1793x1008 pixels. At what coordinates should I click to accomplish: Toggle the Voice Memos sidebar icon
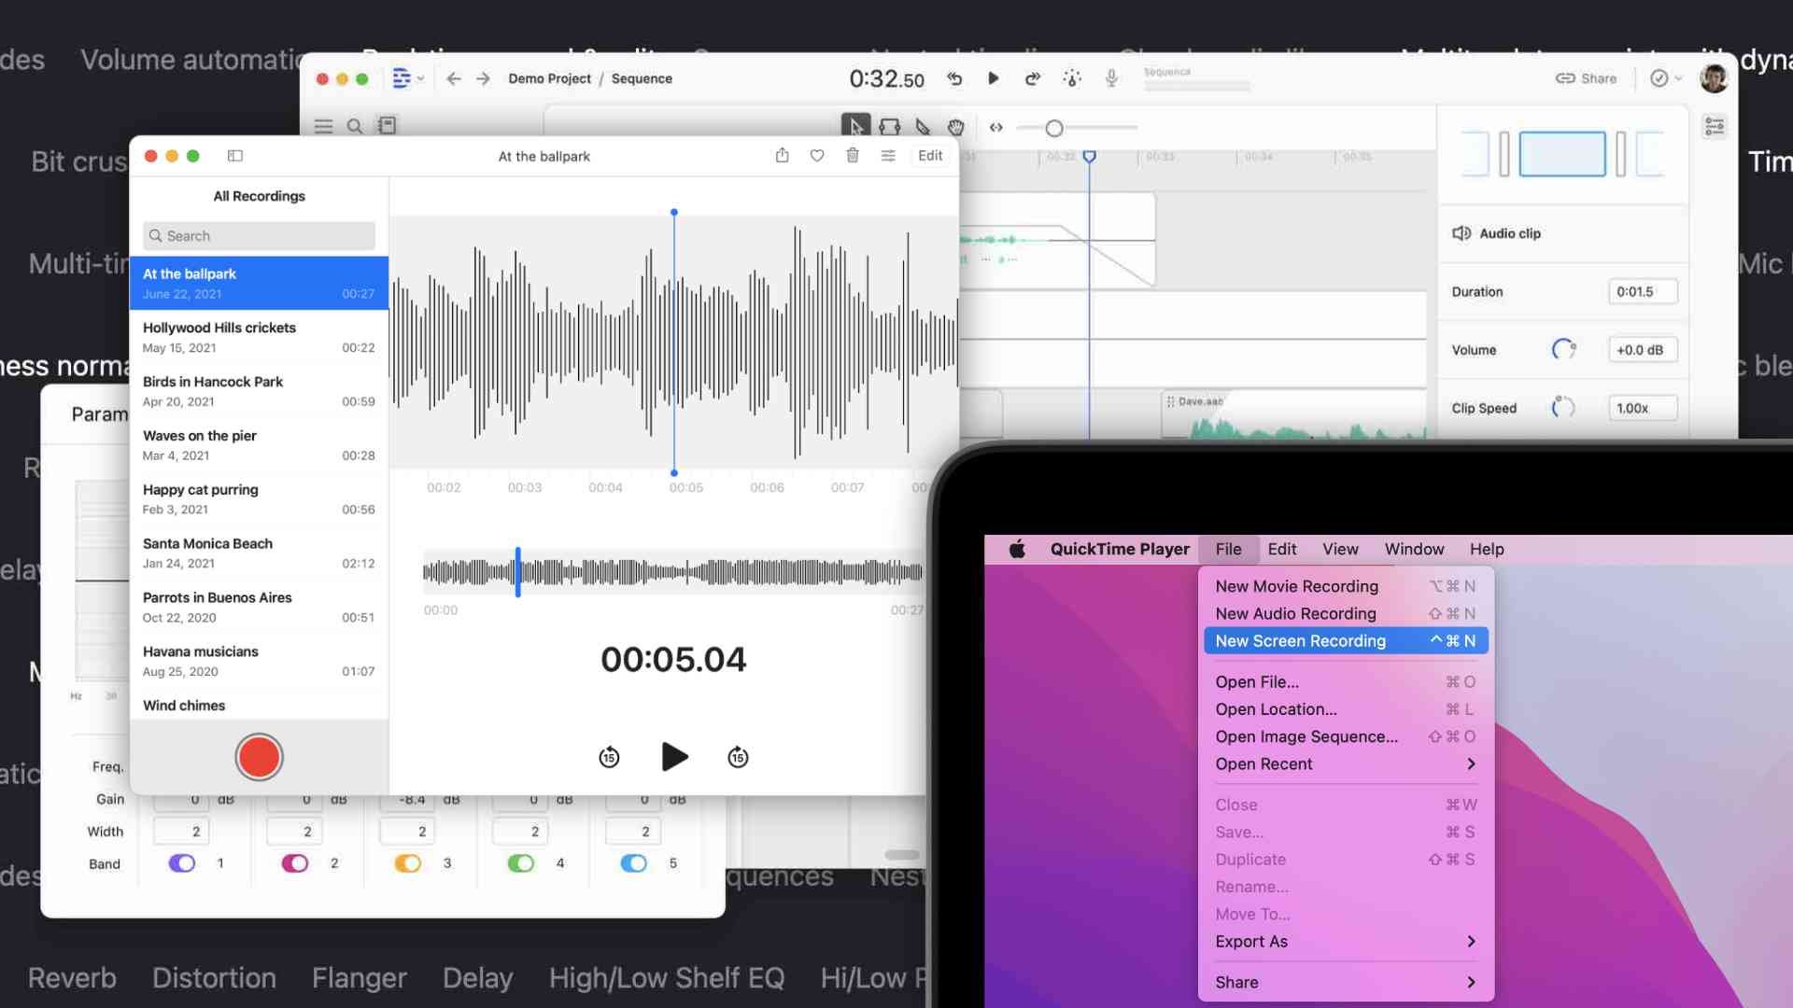(235, 156)
